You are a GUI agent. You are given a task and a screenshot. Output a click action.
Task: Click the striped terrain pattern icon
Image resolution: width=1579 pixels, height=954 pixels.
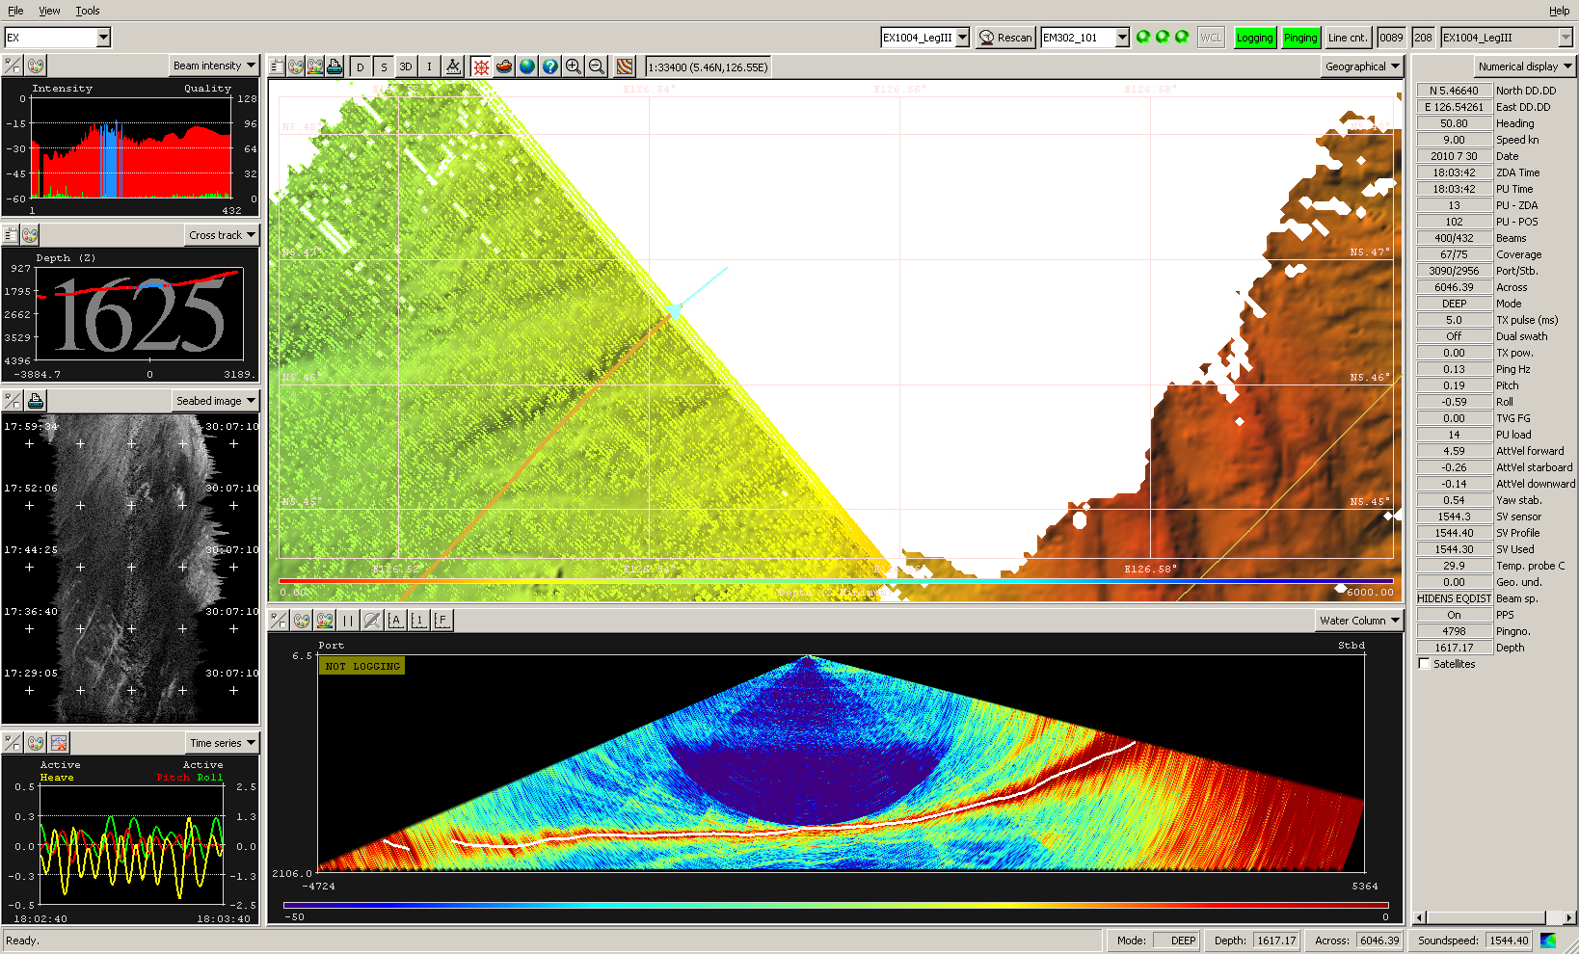pos(625,66)
